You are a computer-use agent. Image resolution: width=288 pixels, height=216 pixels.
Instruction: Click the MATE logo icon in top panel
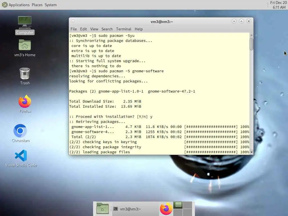click(4, 4)
